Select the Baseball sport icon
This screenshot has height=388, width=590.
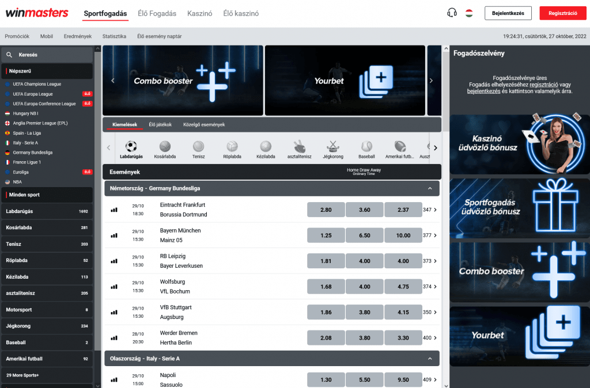pyautogui.click(x=366, y=146)
